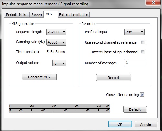This screenshot has height=131, width=162.
Task: Switch to the Sweep tab
Action: pos(36,15)
